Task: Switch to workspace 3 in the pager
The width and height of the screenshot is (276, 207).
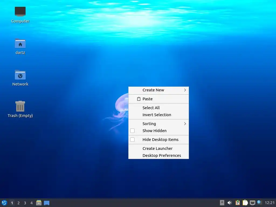Action: coord(25,203)
